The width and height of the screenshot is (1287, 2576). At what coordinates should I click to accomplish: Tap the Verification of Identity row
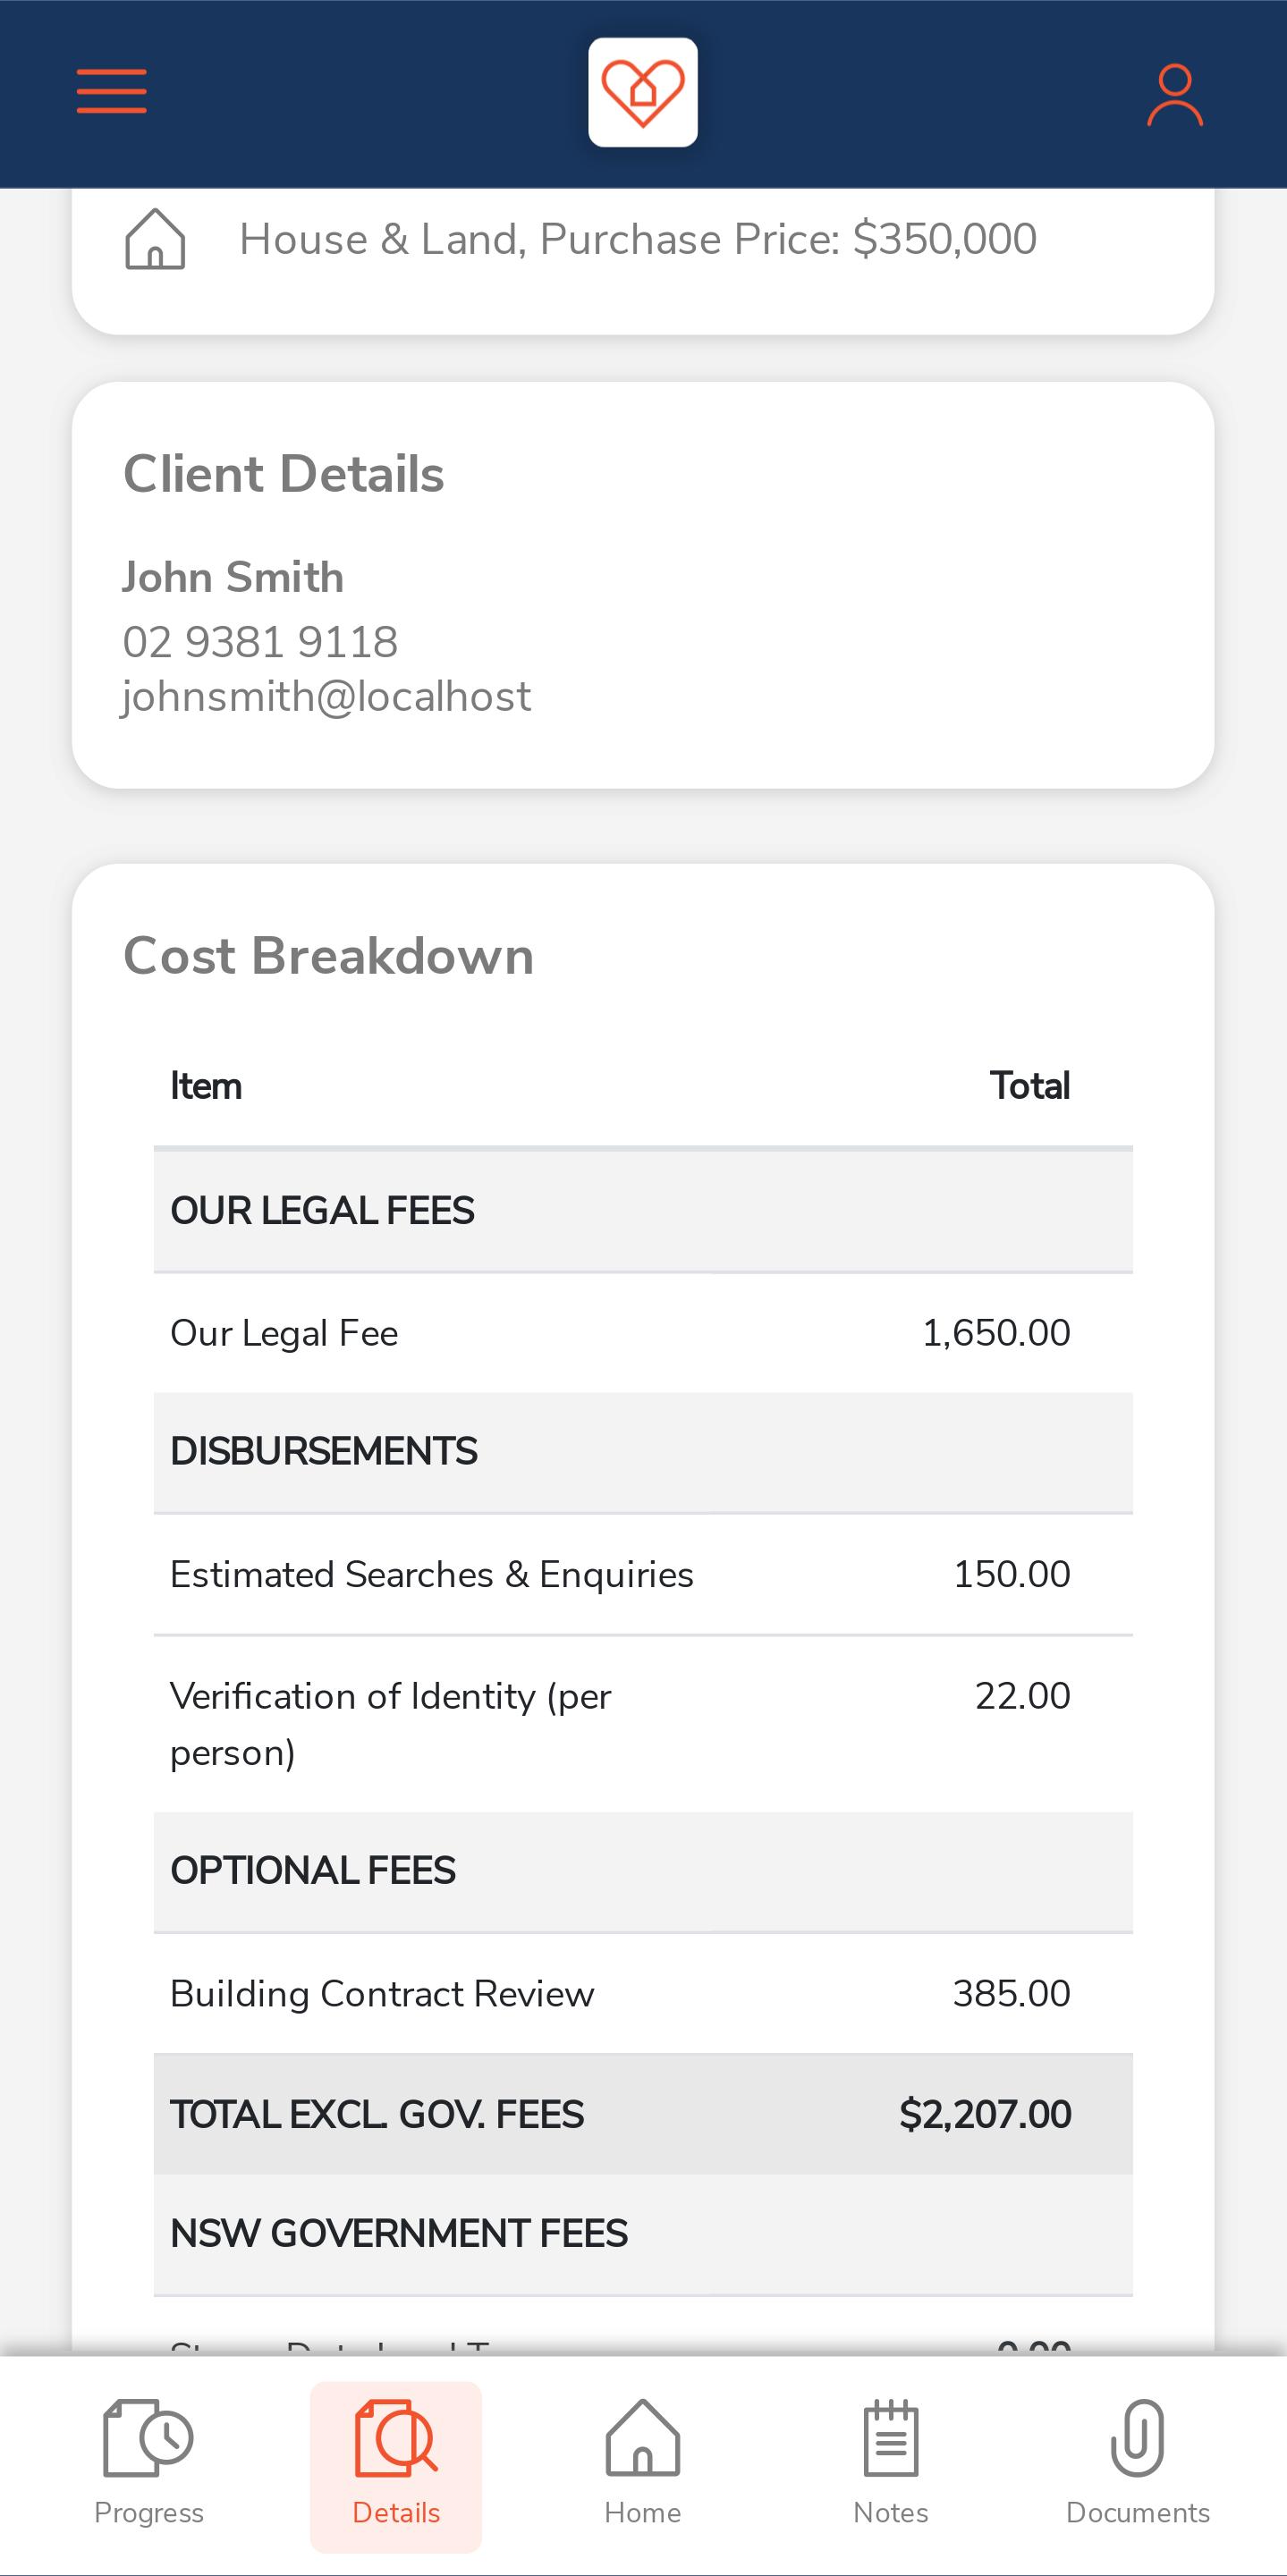(643, 1724)
